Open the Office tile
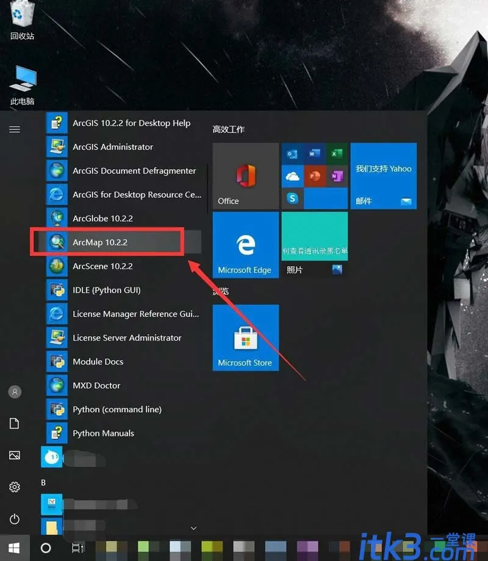 point(246,176)
